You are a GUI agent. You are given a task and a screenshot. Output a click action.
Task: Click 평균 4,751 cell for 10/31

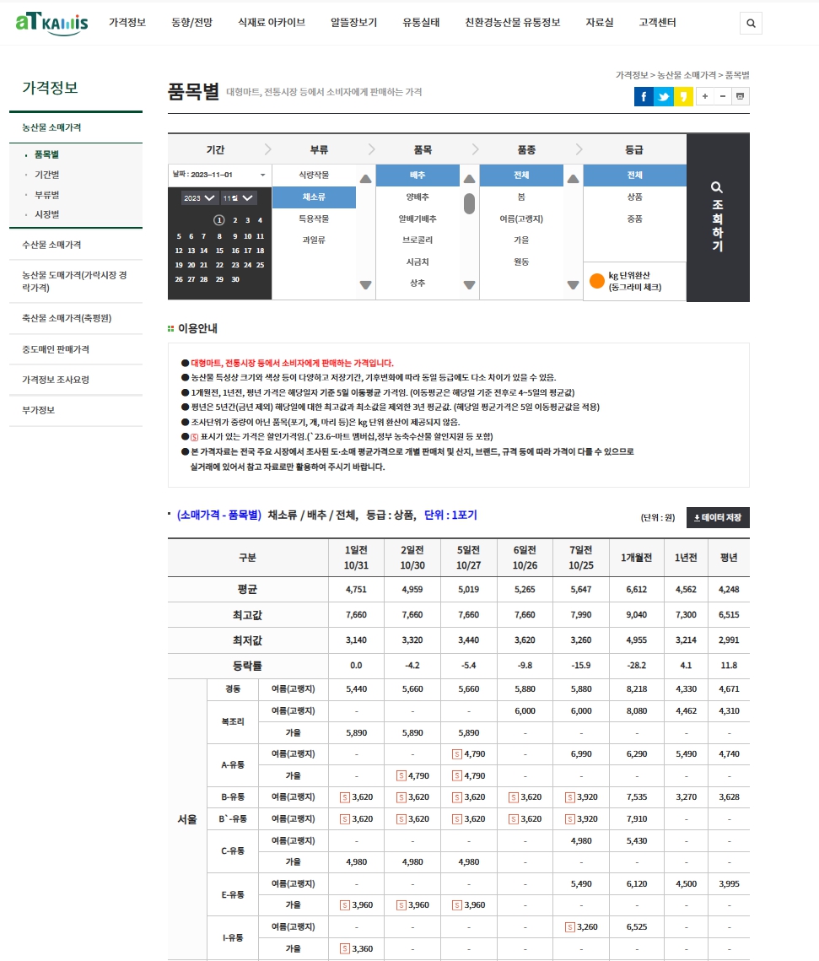point(356,590)
